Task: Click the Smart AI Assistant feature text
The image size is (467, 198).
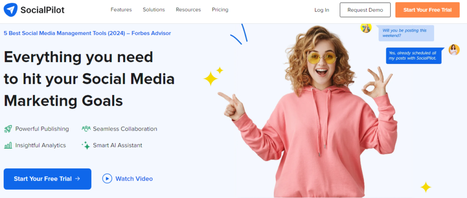Action: (x=118, y=145)
